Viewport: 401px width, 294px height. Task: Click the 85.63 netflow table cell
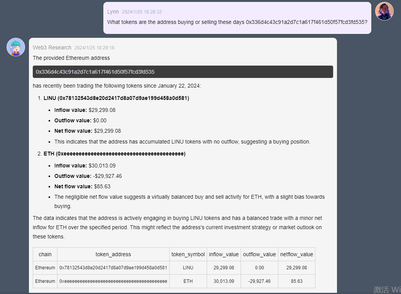click(x=297, y=281)
